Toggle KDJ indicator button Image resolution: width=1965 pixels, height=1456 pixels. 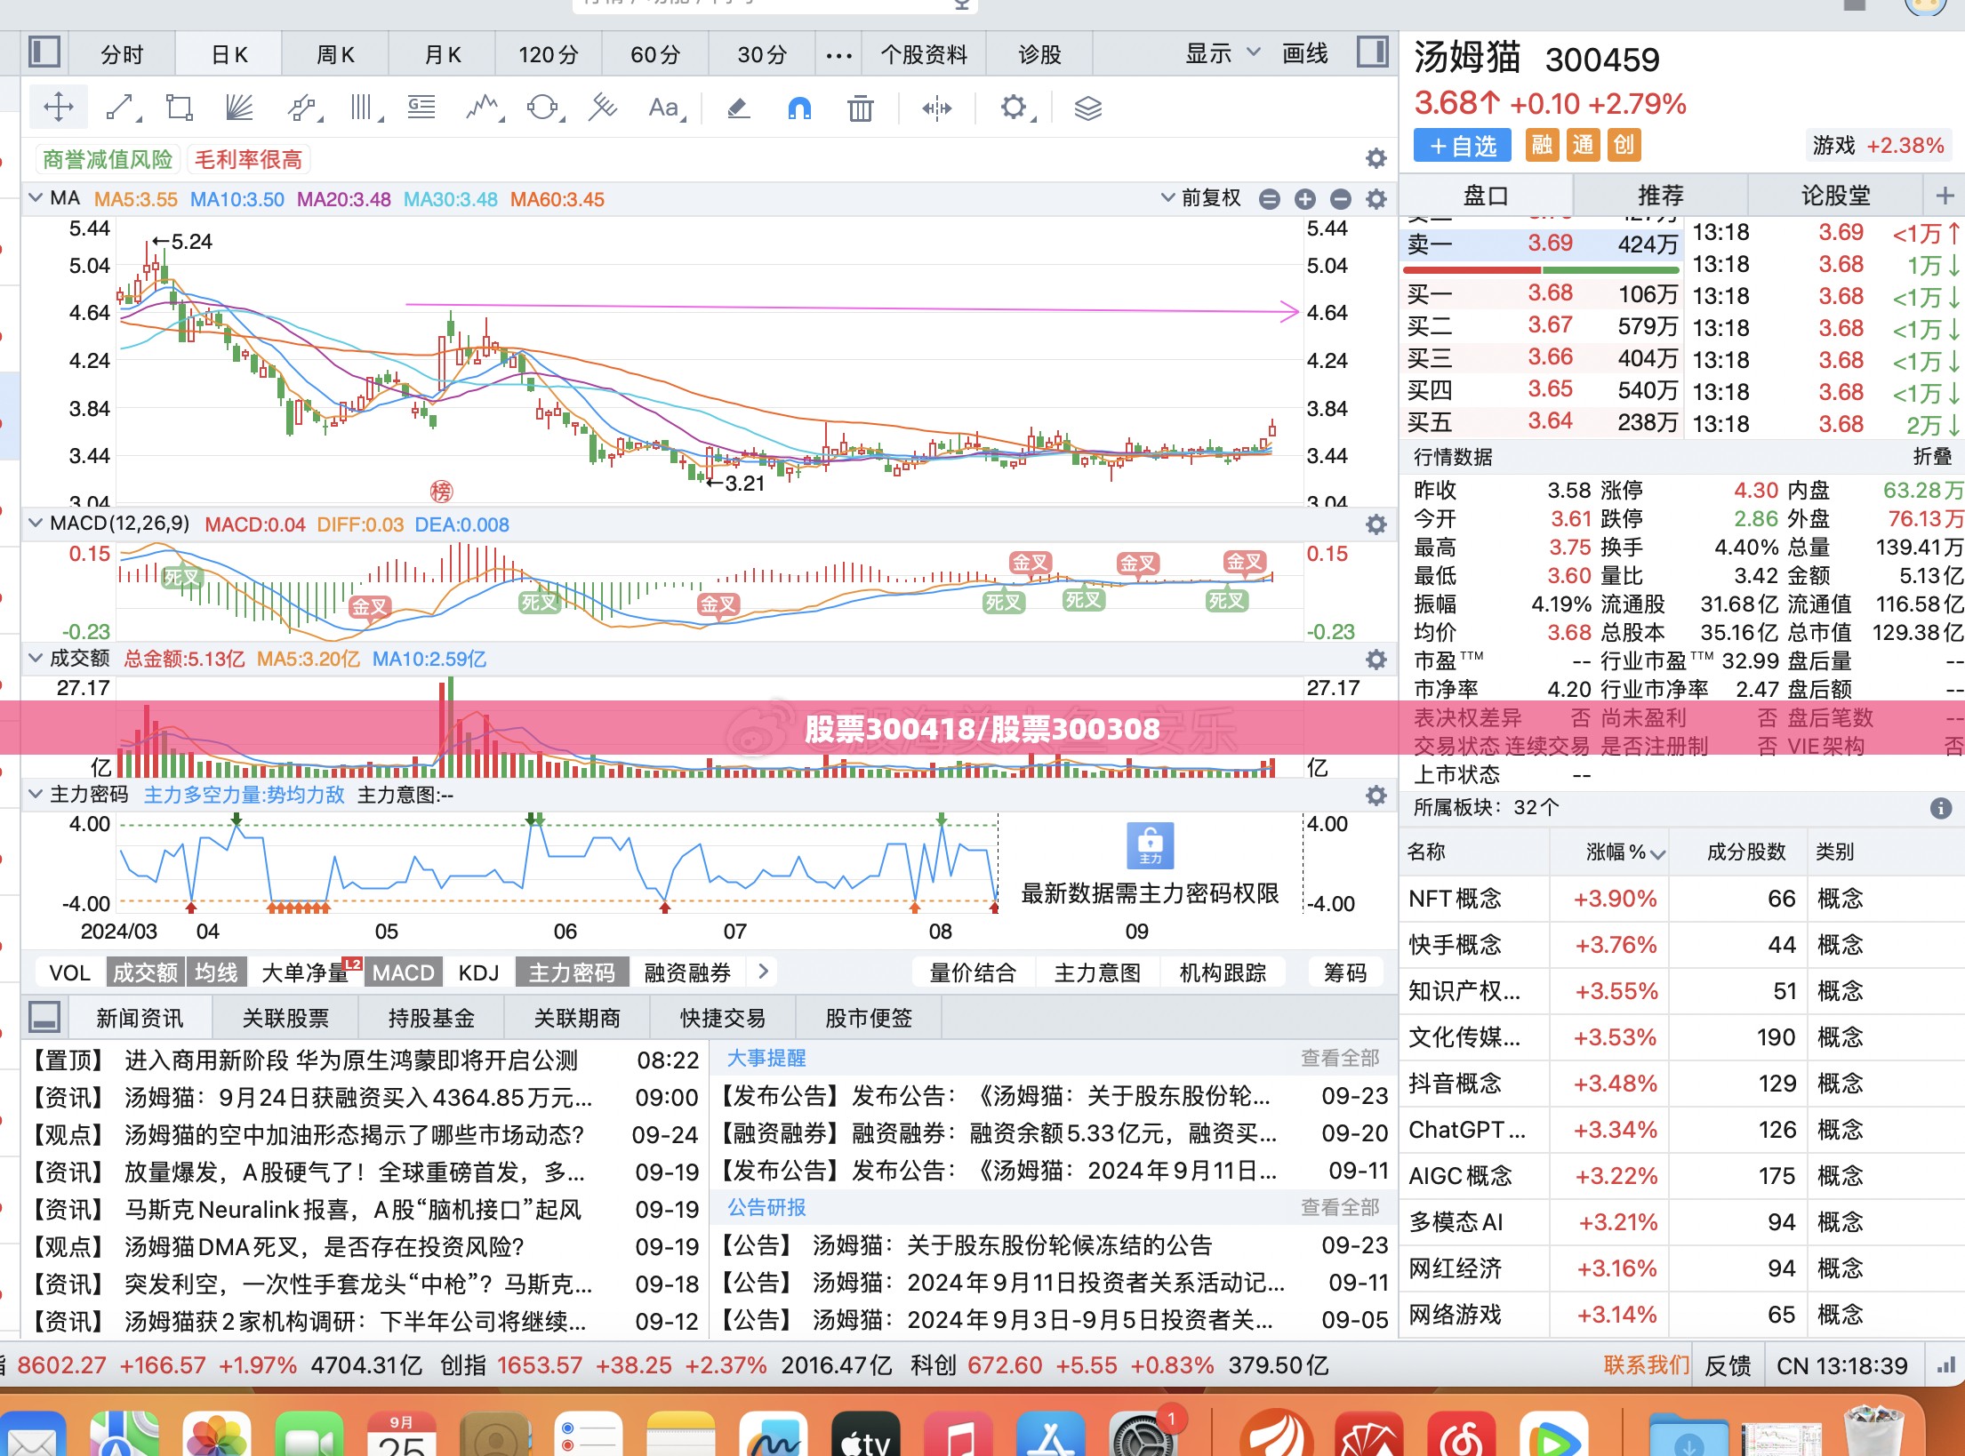478,972
